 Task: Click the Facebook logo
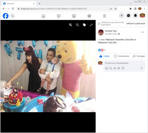pos(6,16)
